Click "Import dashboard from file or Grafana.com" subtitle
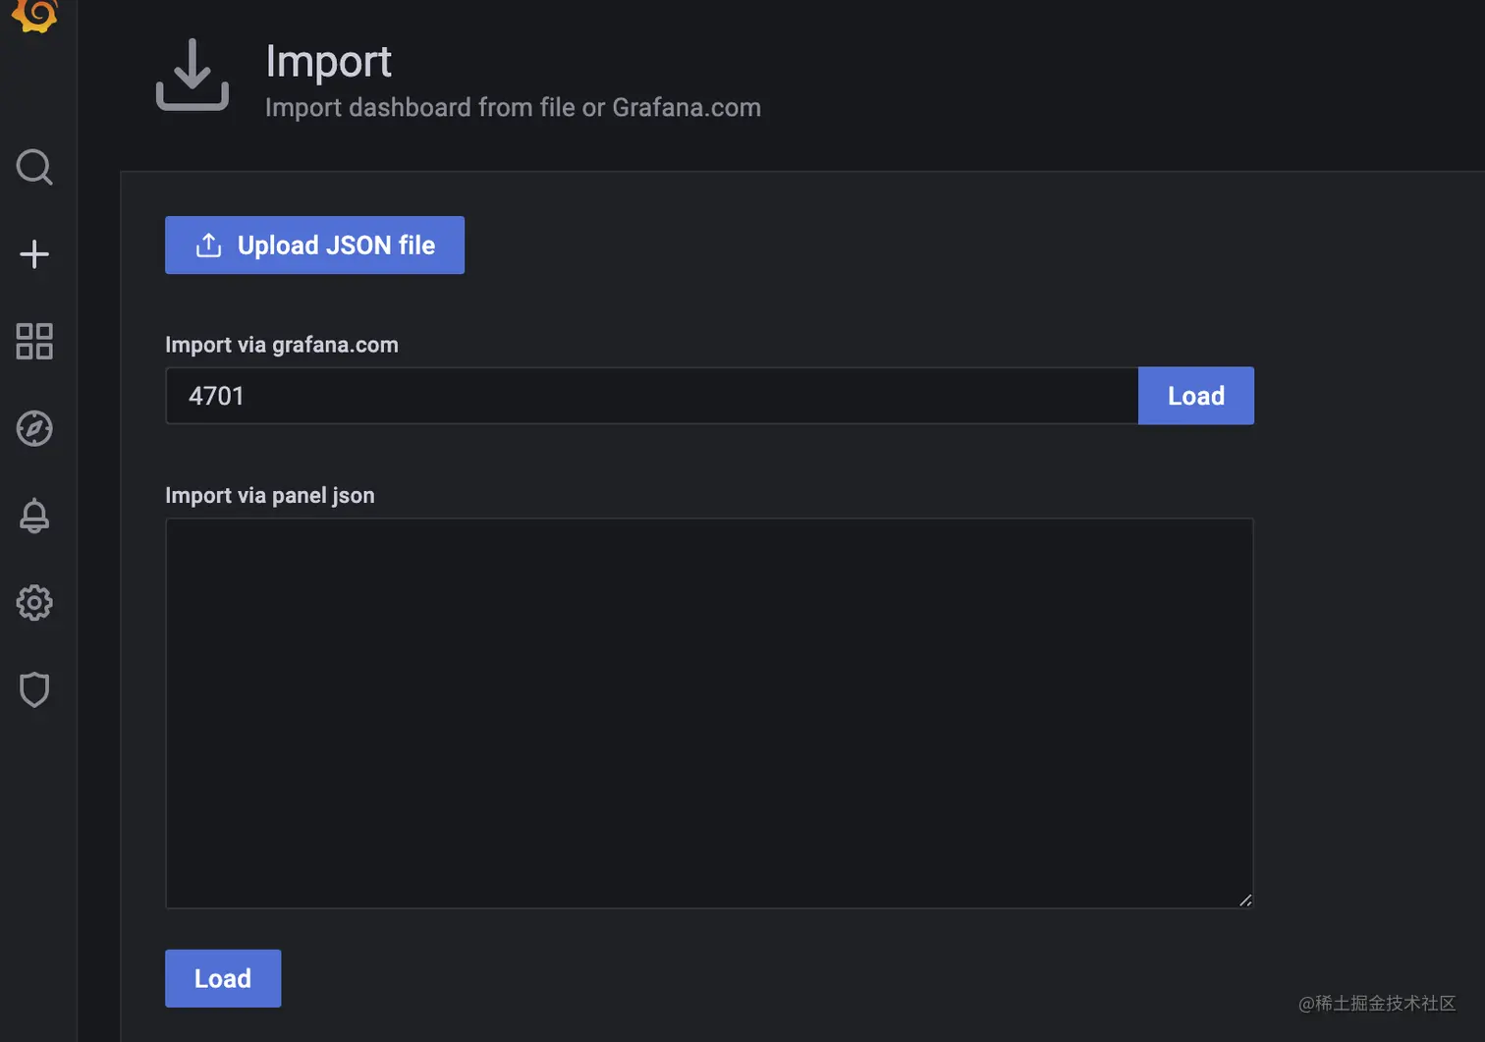Viewport: 1485px width, 1042px height. click(x=513, y=107)
